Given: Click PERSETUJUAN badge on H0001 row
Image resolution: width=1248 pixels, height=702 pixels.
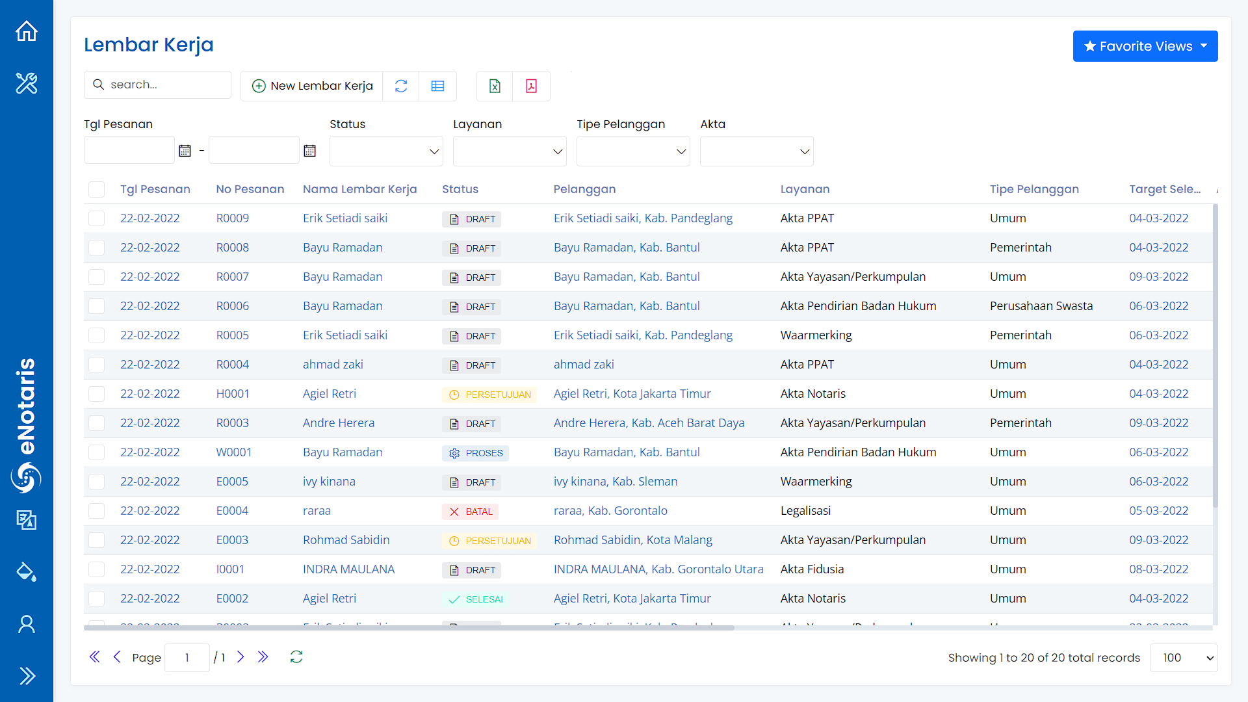Looking at the screenshot, I should point(489,395).
